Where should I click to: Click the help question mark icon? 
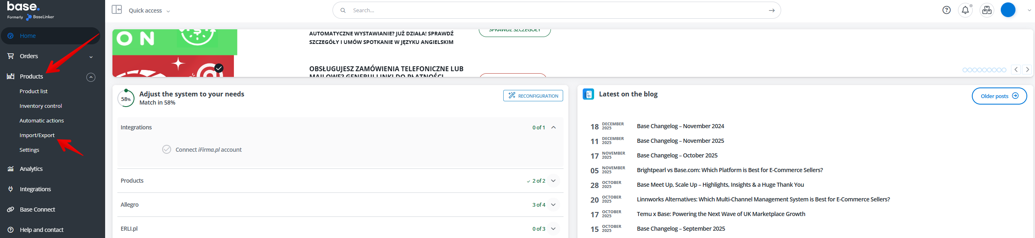click(x=946, y=10)
